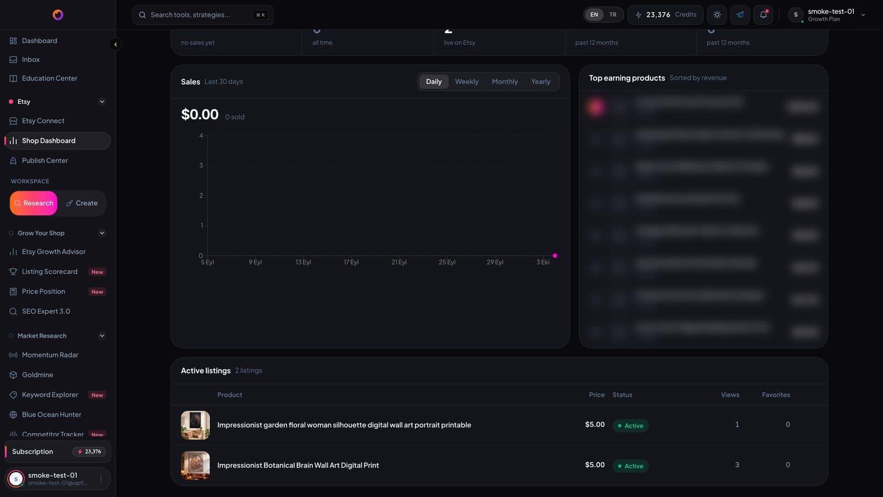Collapse the Grow Your Shop section
883x497 pixels.
pos(102,233)
